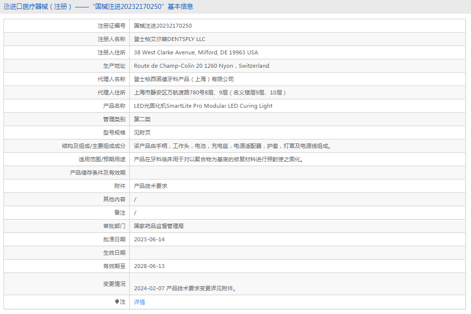The image size is (471, 314).
Task: Click the 批准日期 label
Action: [114, 239]
